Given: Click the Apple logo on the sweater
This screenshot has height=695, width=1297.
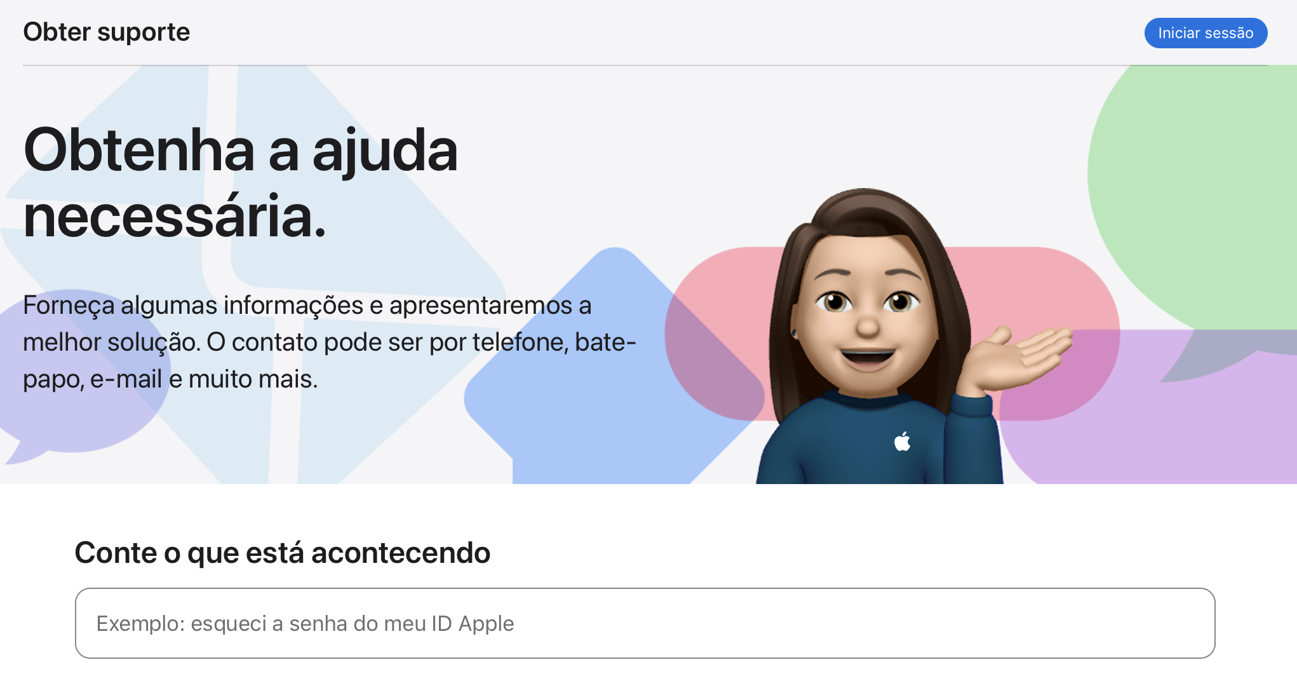Looking at the screenshot, I should click(x=903, y=441).
